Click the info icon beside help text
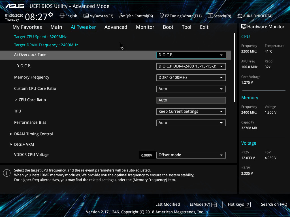Viewport: 290px width, 217px height. pyautogui.click(x=7, y=173)
